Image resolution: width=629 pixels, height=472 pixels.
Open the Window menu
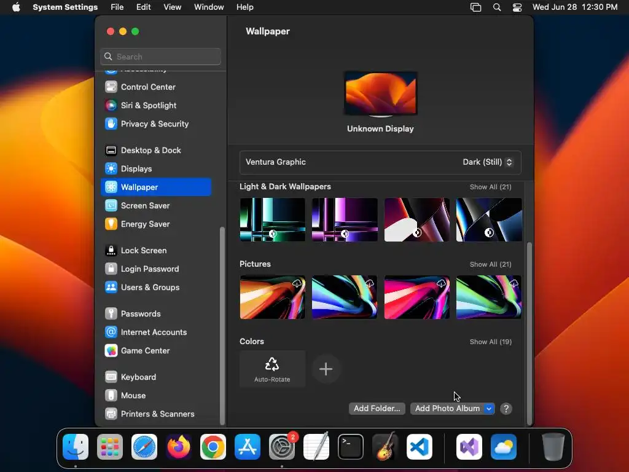pyautogui.click(x=209, y=7)
